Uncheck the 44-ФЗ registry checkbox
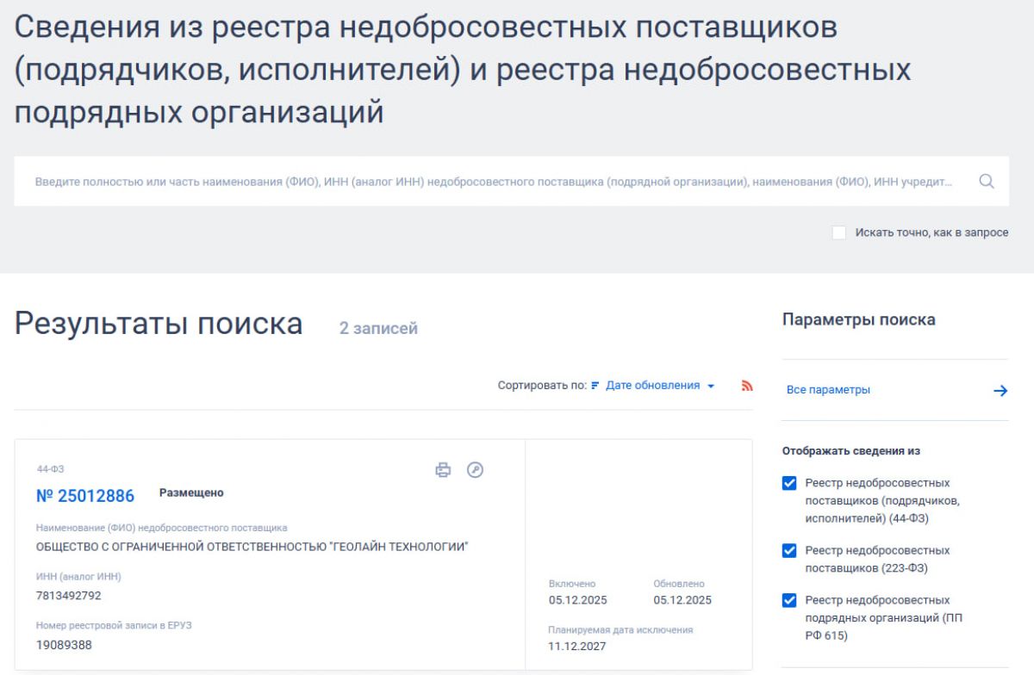1034x675 pixels. point(789,484)
